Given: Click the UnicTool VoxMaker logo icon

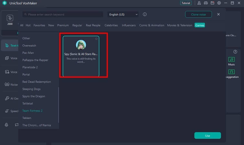Looking at the screenshot, I should point(5,3).
